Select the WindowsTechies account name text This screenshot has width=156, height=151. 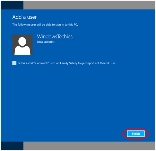[55, 37]
